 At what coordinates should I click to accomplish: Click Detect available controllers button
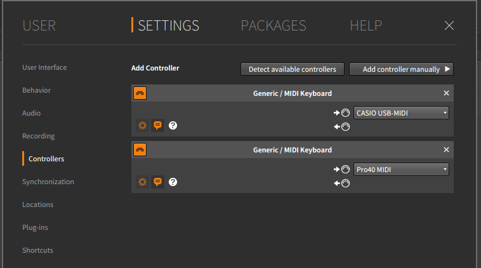(293, 69)
